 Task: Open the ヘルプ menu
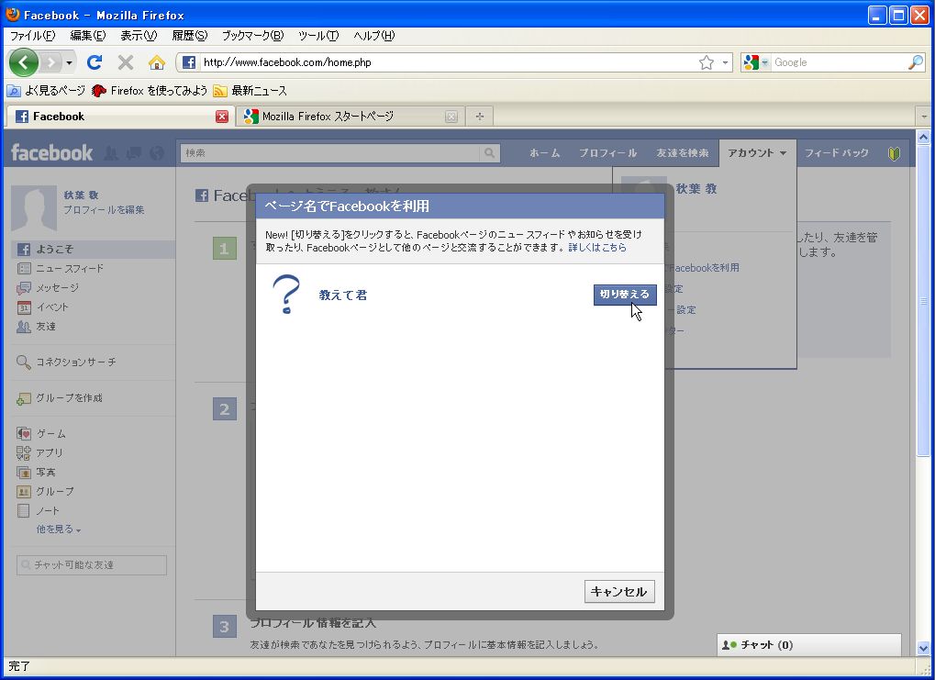[x=373, y=36]
